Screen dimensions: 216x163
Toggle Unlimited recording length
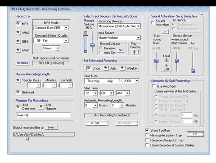coord(18,92)
